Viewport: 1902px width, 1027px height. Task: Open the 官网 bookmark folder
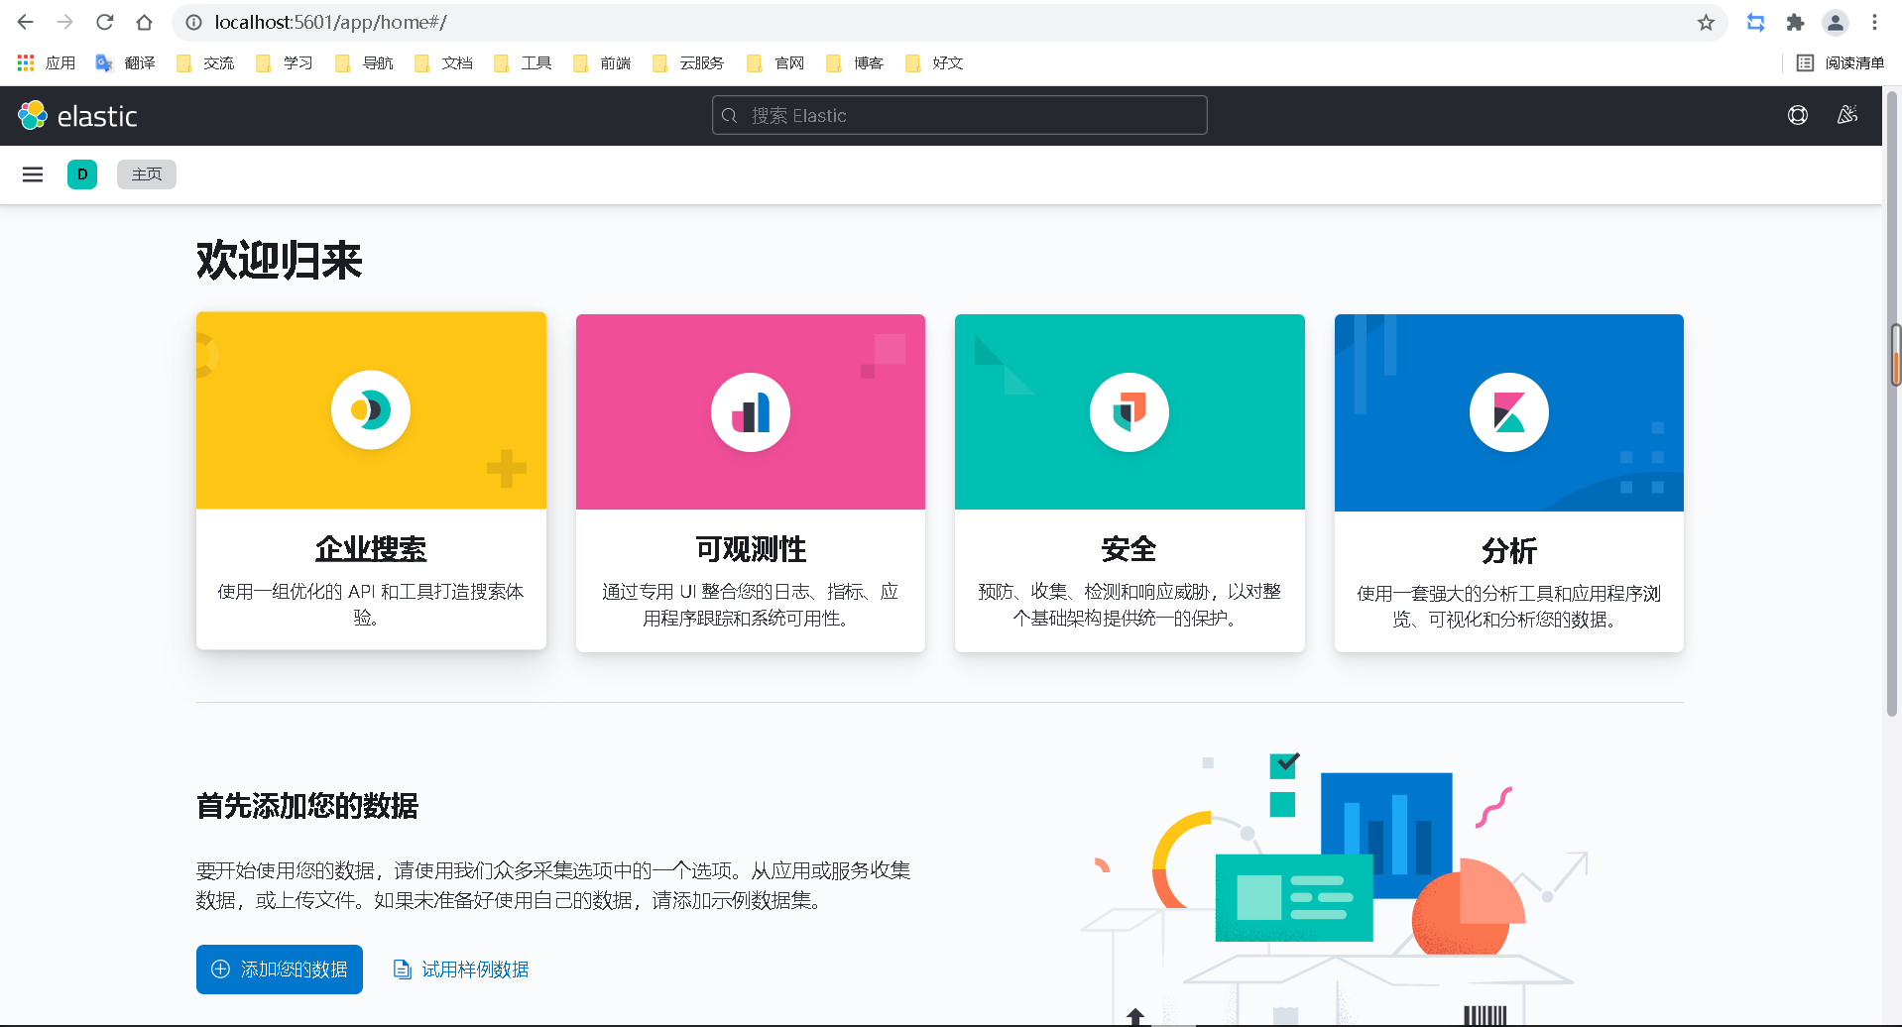click(x=775, y=62)
